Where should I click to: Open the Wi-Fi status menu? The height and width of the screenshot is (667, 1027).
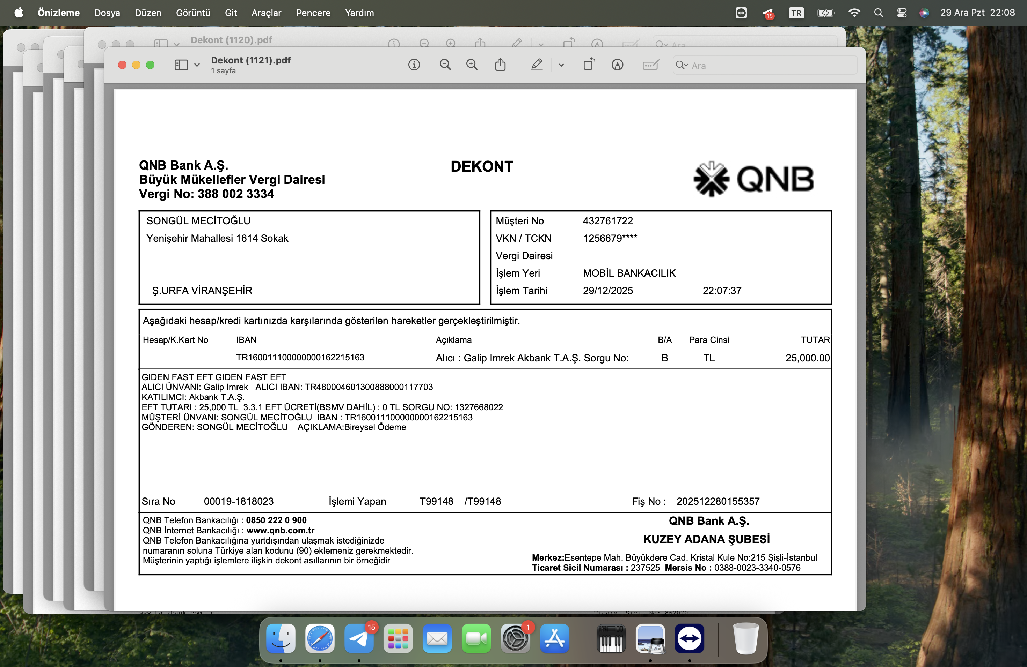pyautogui.click(x=854, y=13)
